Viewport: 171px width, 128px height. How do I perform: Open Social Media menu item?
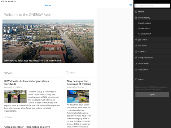pos(152,64)
